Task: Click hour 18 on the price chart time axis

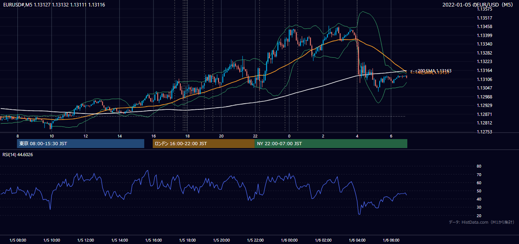Action: coord(187,136)
